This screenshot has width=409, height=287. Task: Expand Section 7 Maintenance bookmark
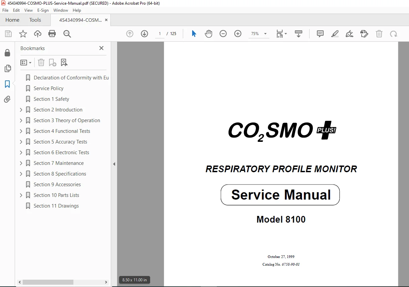point(21,163)
